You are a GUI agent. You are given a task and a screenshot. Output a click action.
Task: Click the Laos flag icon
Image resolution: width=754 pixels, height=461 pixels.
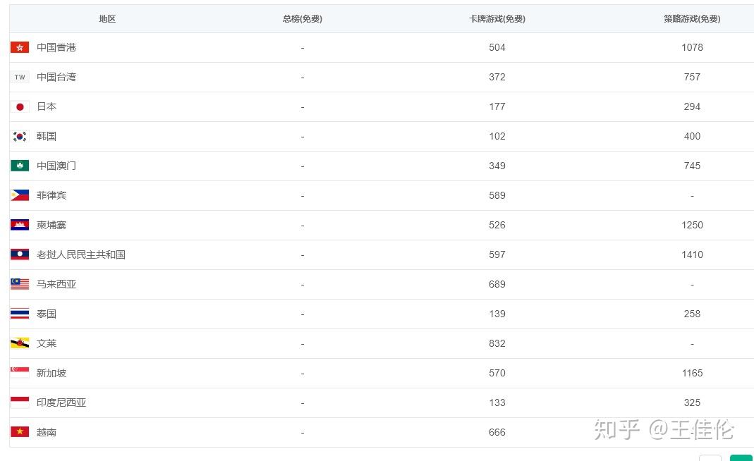(x=20, y=254)
